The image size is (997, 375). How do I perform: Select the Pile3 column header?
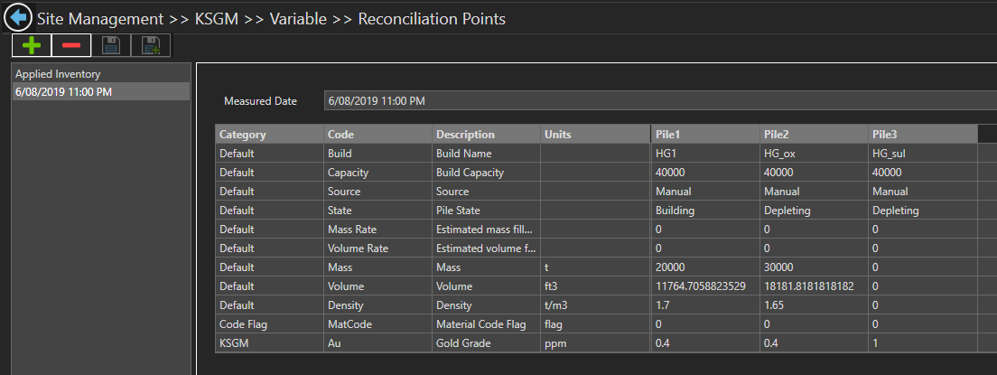coord(922,135)
